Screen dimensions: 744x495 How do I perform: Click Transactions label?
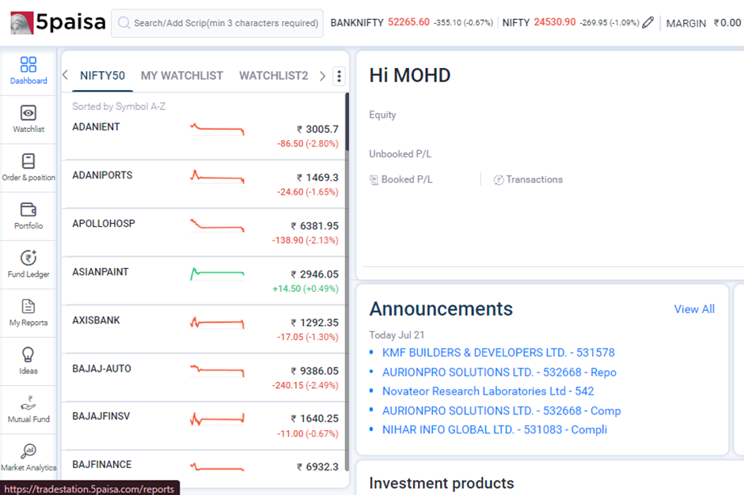click(x=534, y=179)
